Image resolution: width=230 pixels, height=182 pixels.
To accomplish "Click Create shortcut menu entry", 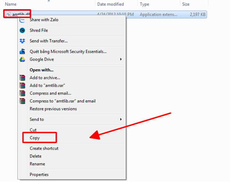I will click(44, 148).
